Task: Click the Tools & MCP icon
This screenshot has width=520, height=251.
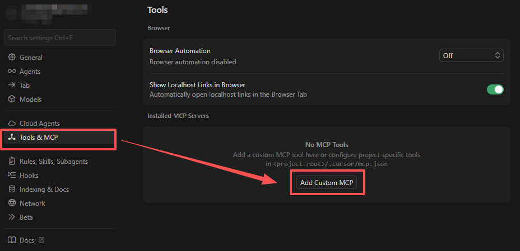Action: (12, 137)
